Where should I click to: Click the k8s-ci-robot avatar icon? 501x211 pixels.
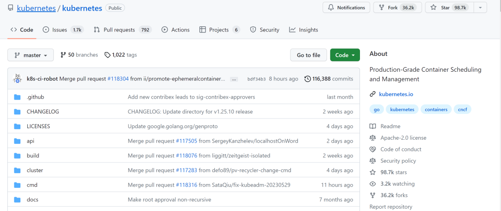pos(17,79)
